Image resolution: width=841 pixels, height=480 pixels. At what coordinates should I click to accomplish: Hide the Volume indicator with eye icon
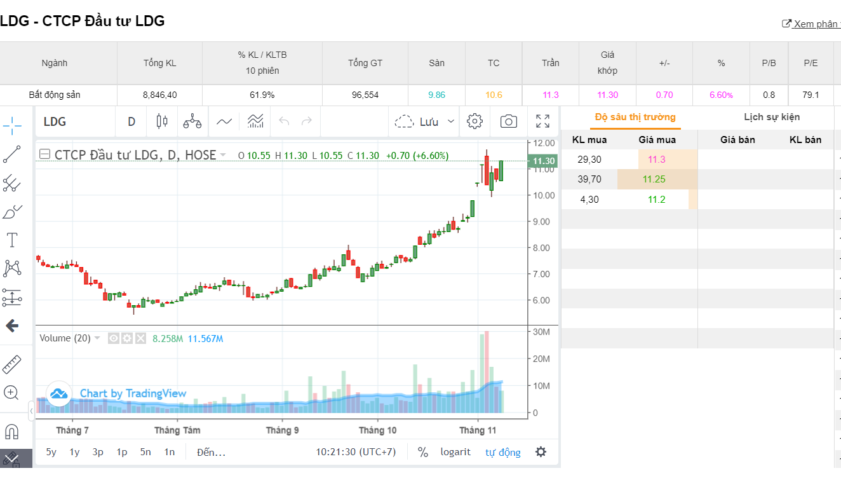click(x=114, y=338)
